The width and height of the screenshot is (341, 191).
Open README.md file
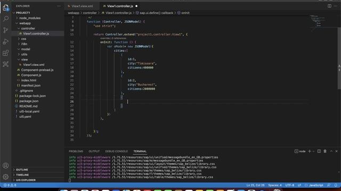tap(28, 106)
